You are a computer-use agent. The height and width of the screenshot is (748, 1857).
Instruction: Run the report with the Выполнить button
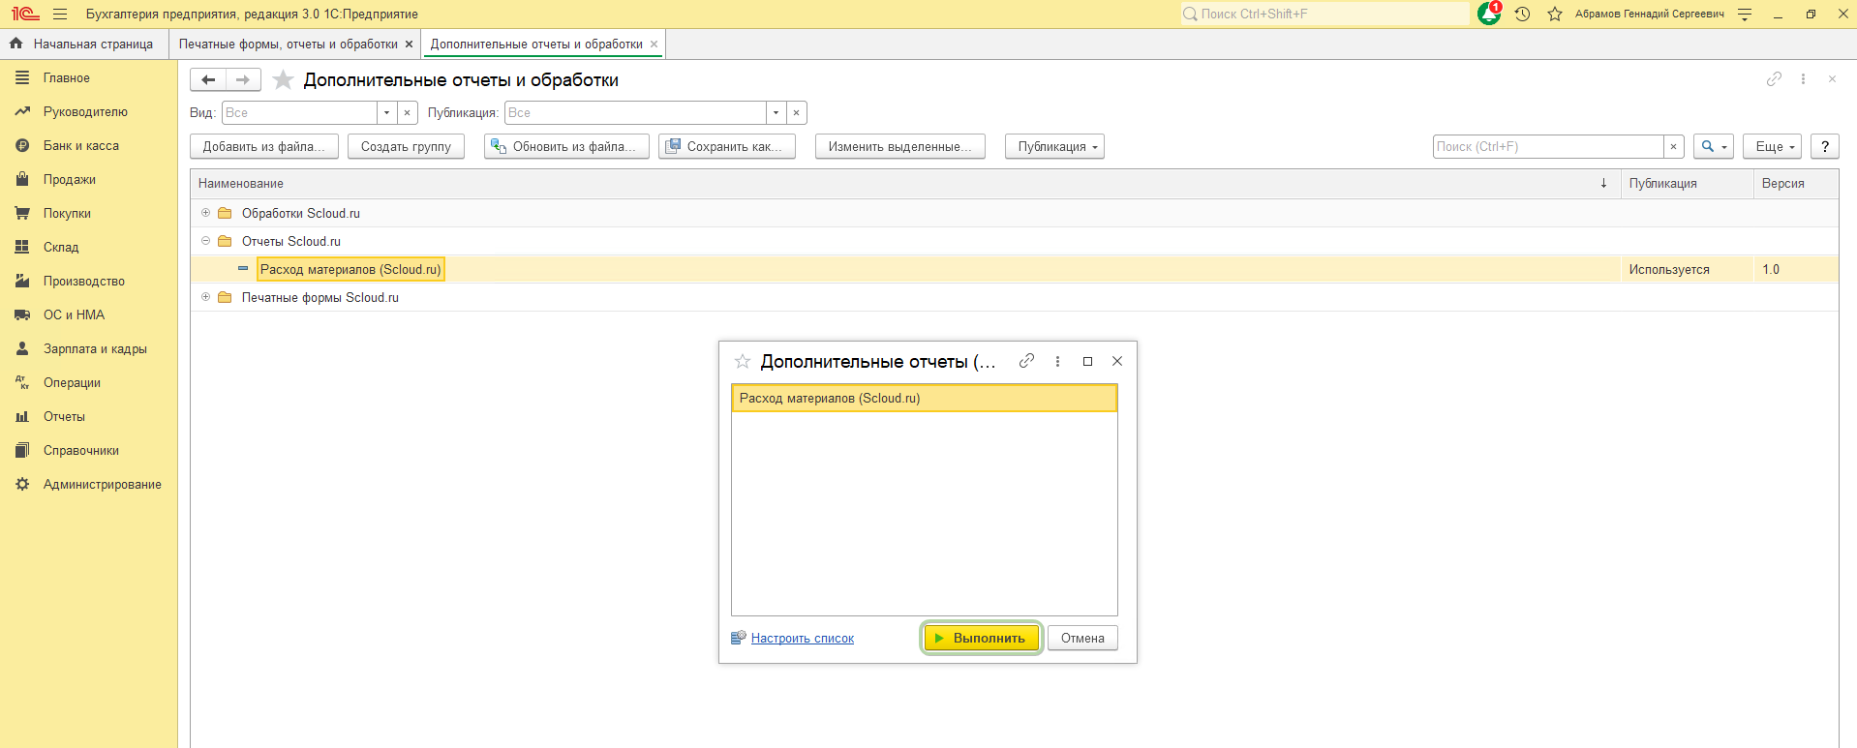click(x=982, y=639)
